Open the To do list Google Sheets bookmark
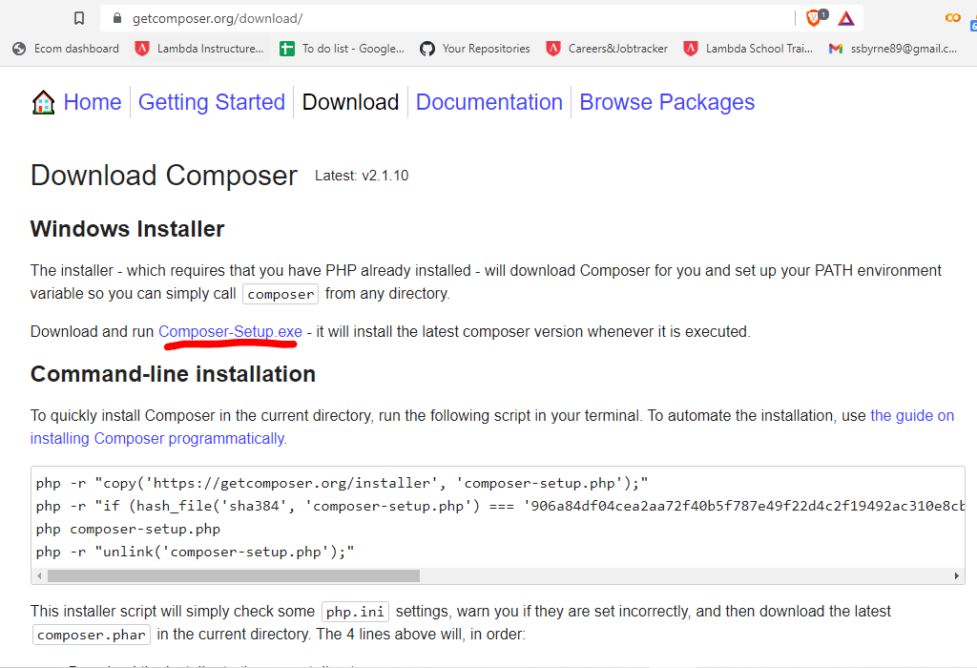Image resolution: width=977 pixels, height=668 pixels. [343, 49]
